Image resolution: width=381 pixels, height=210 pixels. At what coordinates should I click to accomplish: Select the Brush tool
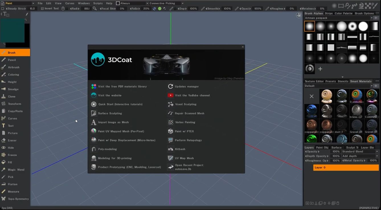15,52
